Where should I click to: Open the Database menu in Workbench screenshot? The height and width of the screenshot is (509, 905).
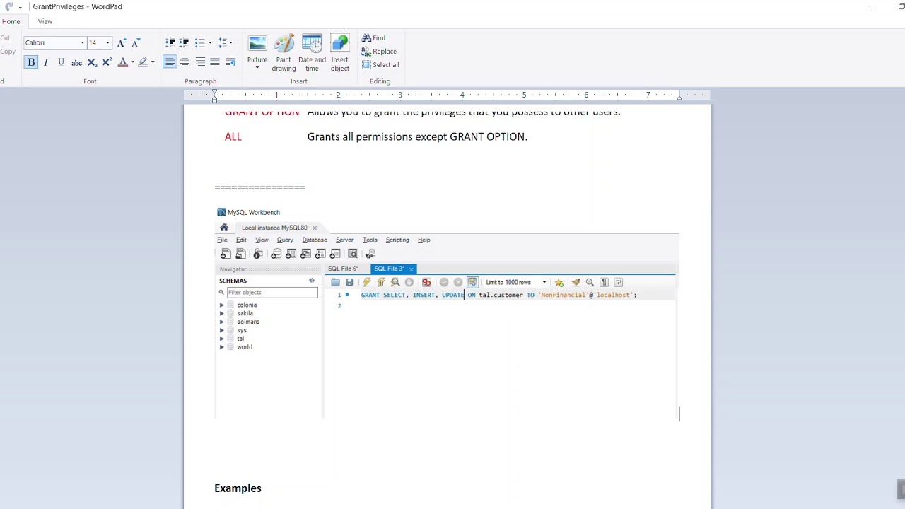(x=315, y=240)
